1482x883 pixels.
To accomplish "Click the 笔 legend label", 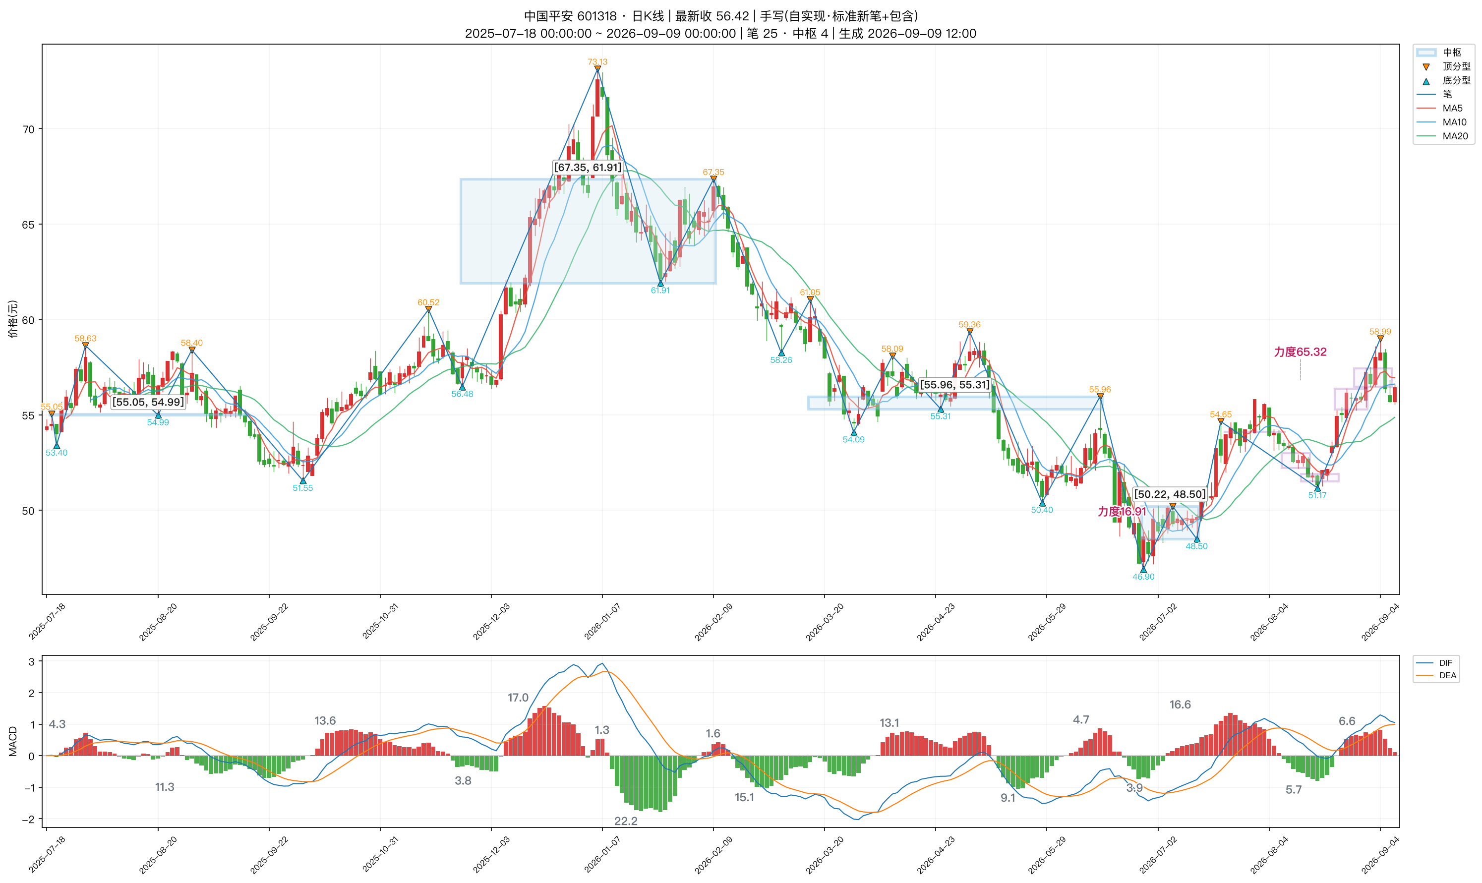I will 1447,94.
